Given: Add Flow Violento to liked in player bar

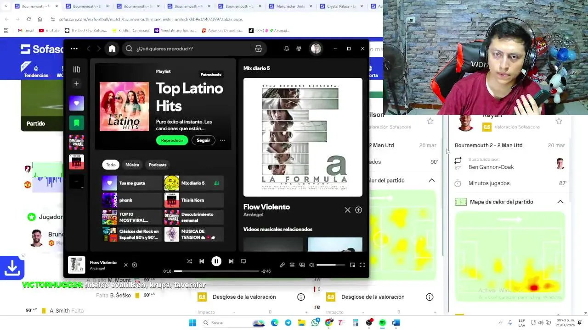Looking at the screenshot, I should (x=135, y=265).
